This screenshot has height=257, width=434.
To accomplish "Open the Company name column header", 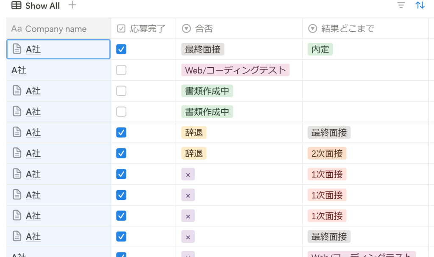I will pos(58,29).
